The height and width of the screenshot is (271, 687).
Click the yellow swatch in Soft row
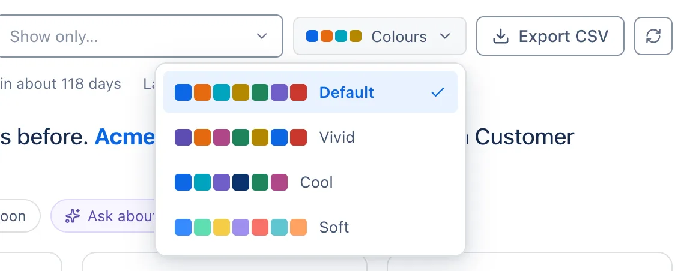click(x=222, y=227)
